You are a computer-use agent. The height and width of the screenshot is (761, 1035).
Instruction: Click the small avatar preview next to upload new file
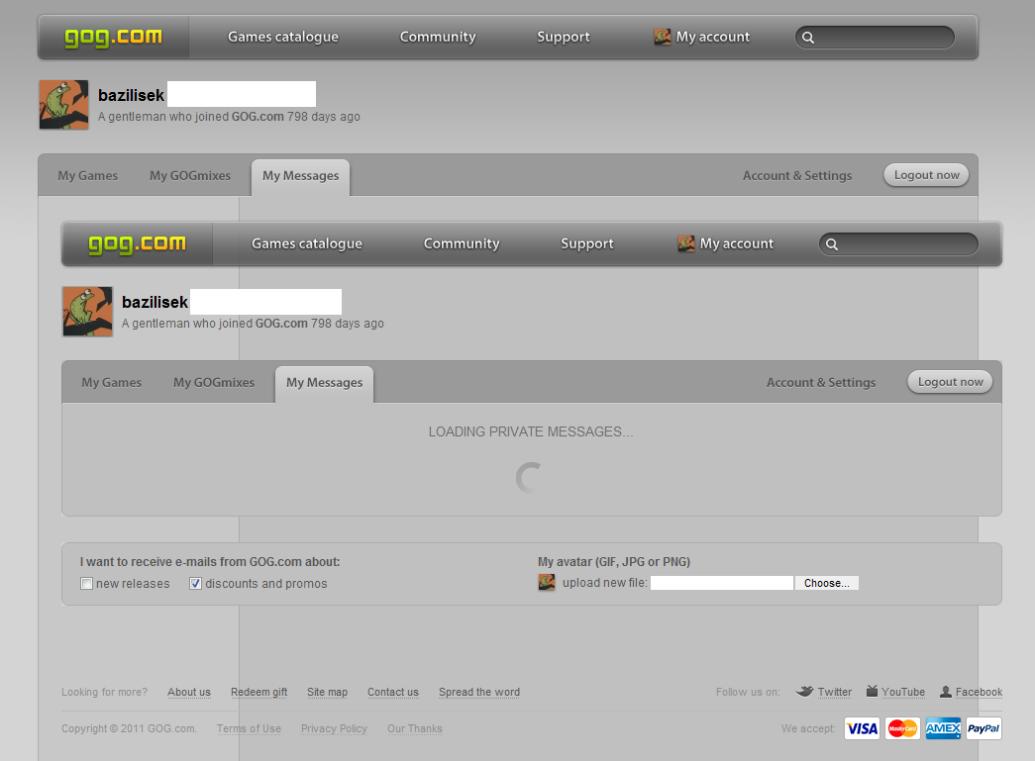point(547,582)
